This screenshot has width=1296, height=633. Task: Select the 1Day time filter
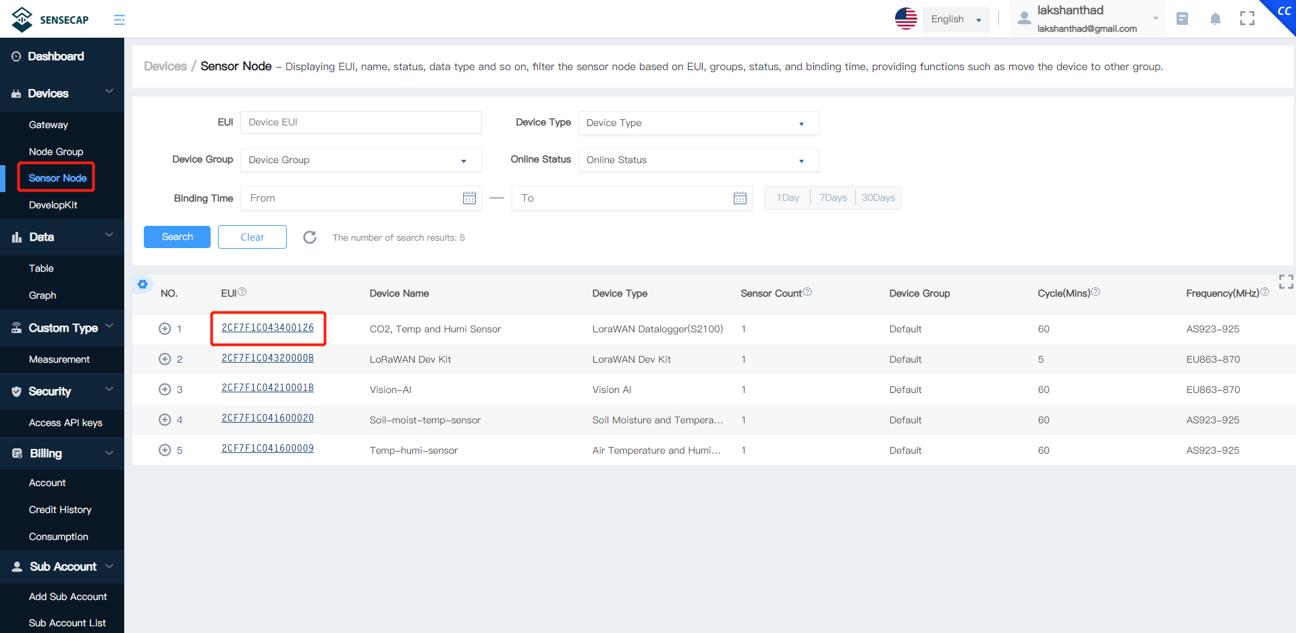[788, 198]
